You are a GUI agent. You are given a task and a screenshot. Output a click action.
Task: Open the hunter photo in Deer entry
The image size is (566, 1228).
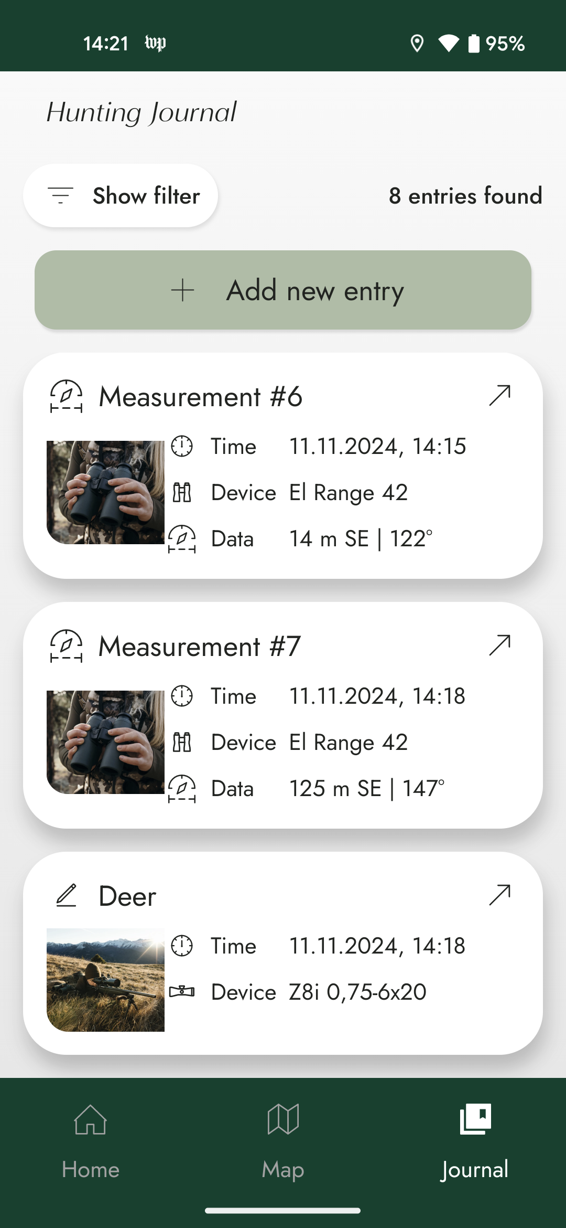click(105, 980)
